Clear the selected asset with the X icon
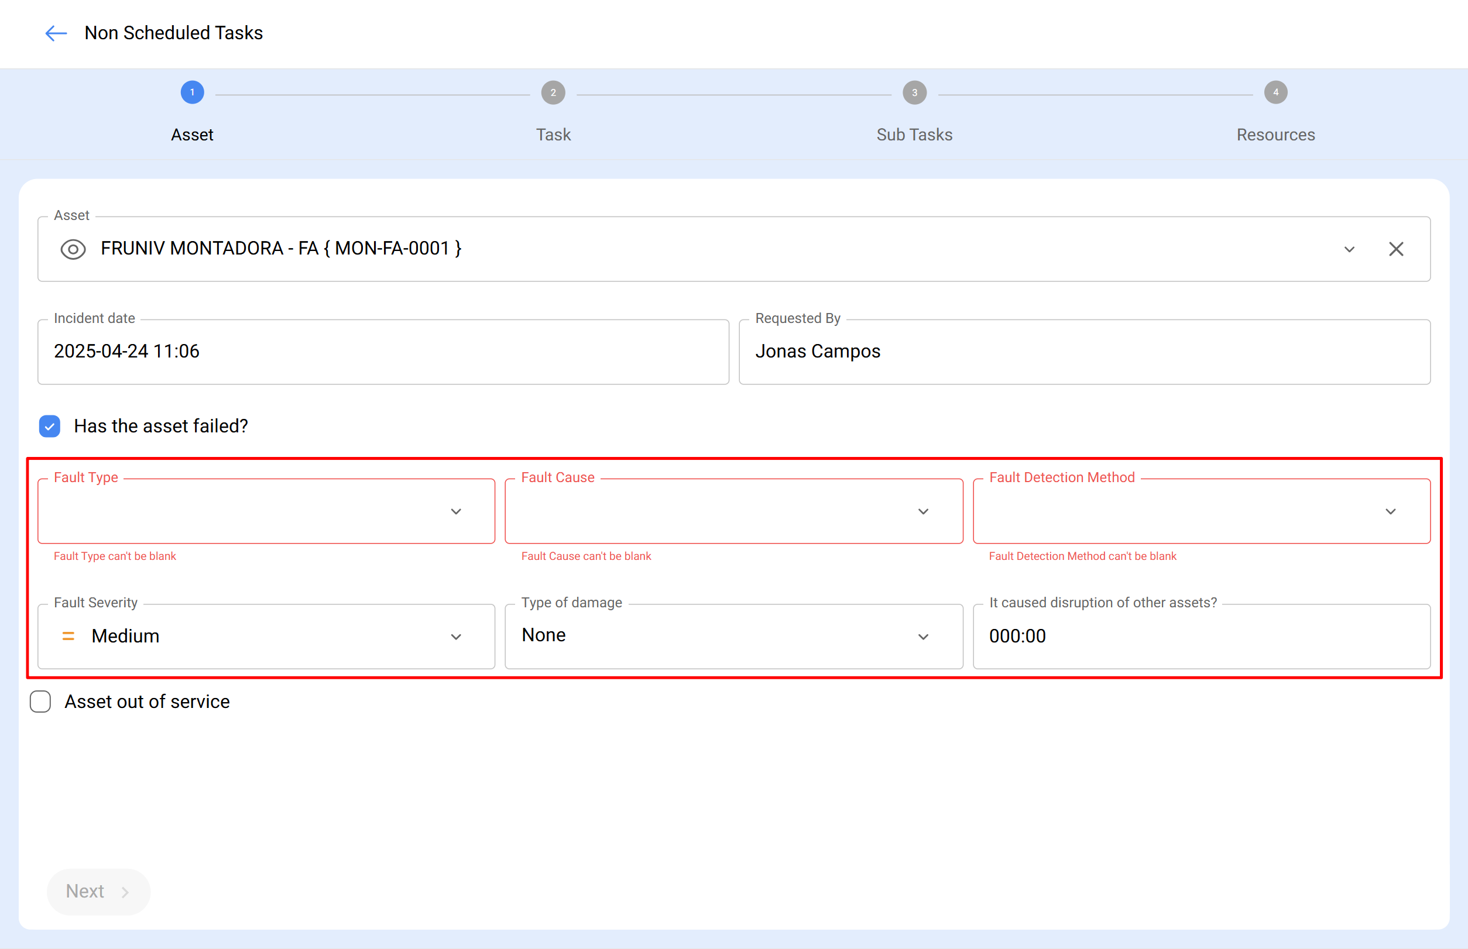1468x949 pixels. pyautogui.click(x=1396, y=249)
